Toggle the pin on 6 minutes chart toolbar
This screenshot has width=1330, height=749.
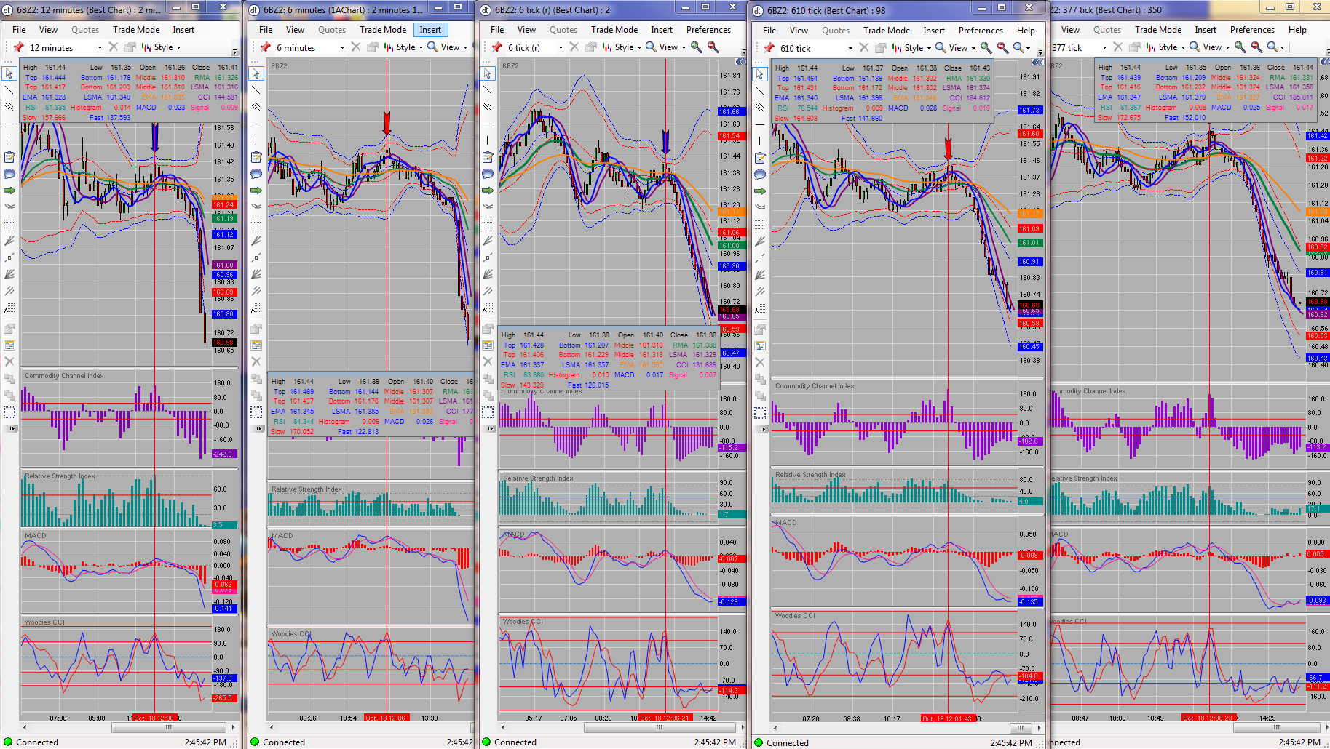tap(265, 47)
